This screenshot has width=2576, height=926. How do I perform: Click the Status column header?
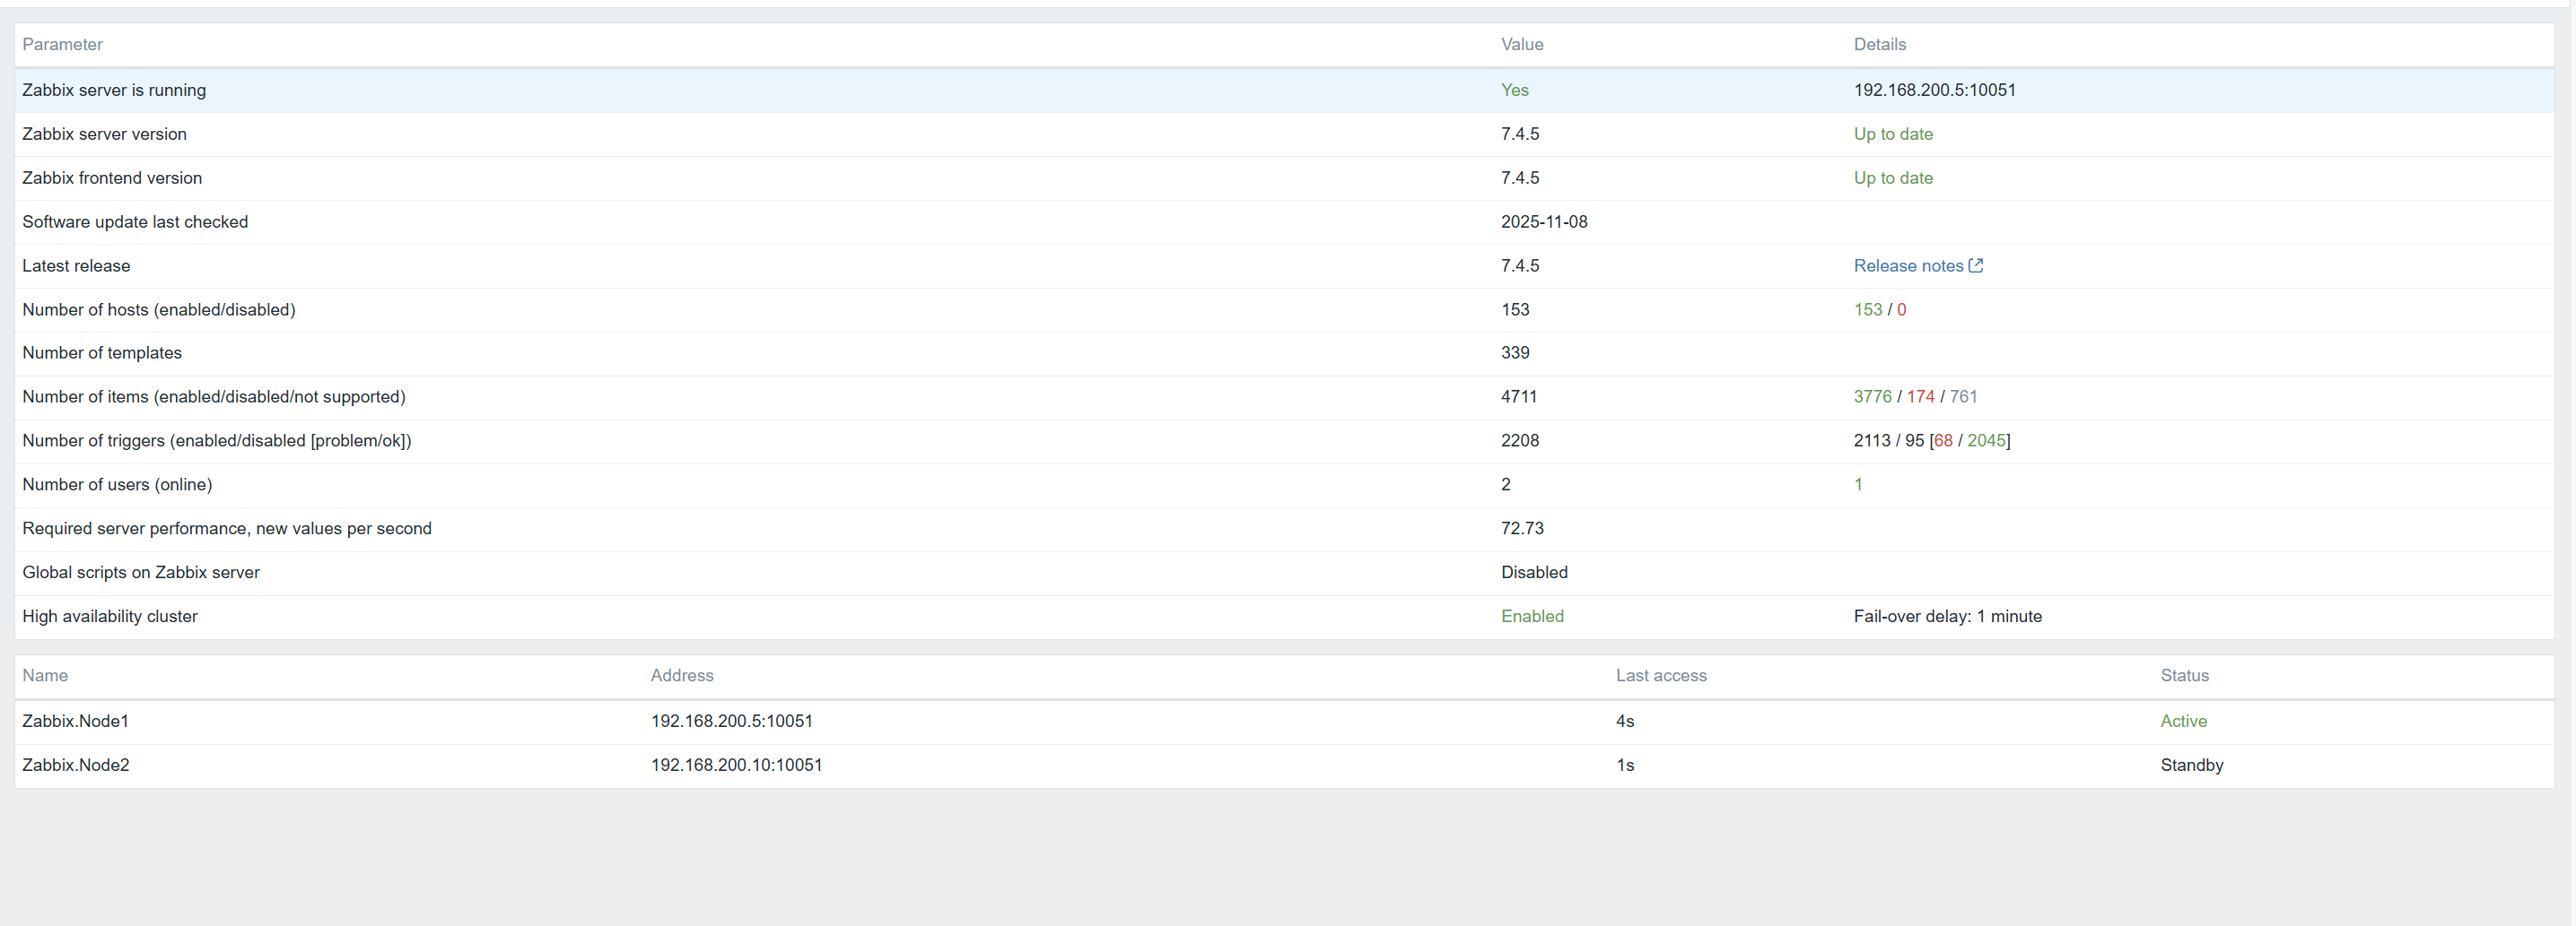tap(2185, 675)
